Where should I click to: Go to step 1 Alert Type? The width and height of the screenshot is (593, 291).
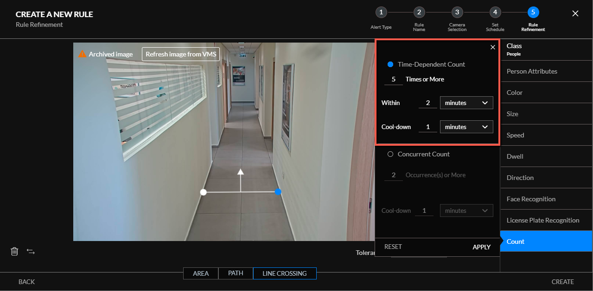pyautogui.click(x=381, y=12)
